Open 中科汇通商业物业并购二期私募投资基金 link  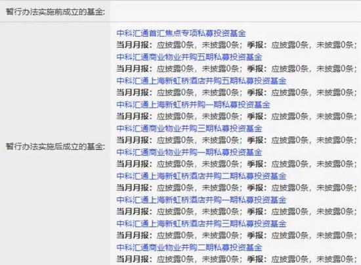pyautogui.click(x=189, y=247)
